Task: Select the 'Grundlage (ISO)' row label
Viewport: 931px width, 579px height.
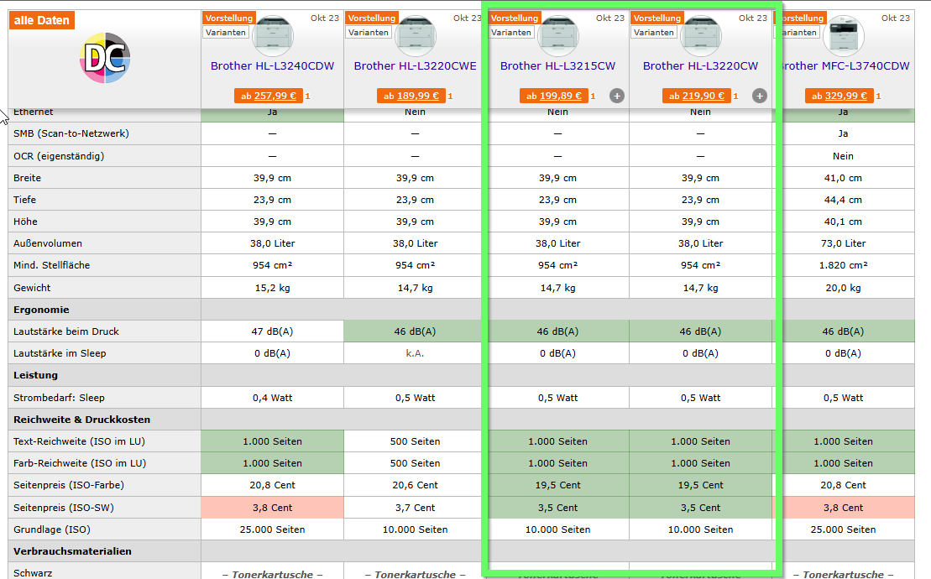Action: point(52,529)
